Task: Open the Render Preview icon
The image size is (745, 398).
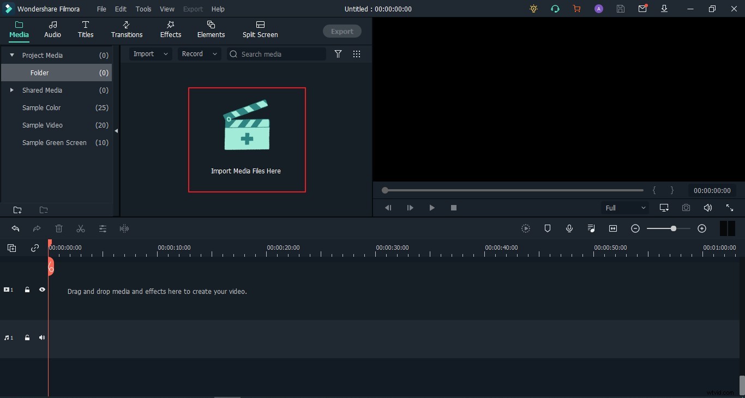Action: coord(526,229)
